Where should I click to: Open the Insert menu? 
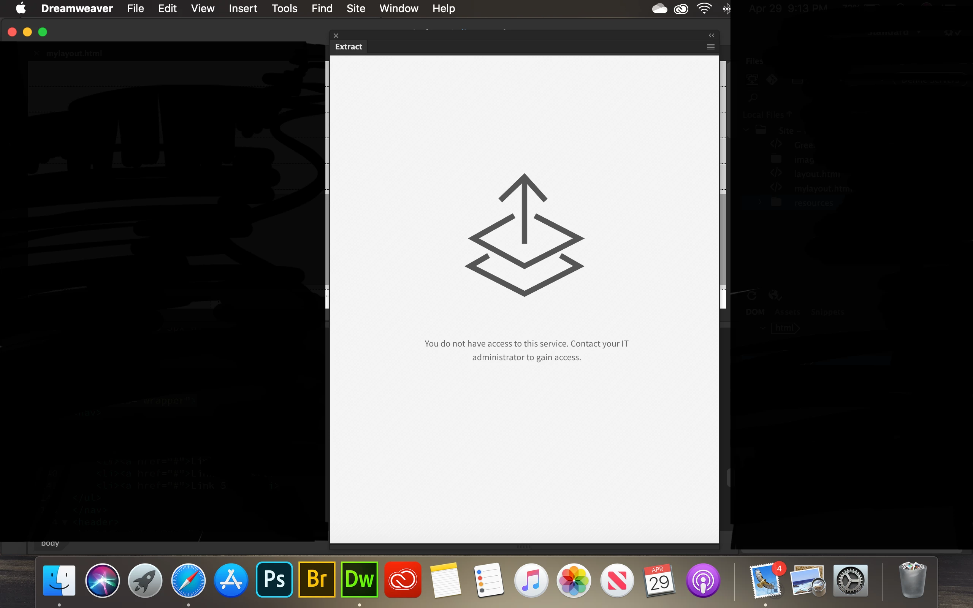[242, 8]
